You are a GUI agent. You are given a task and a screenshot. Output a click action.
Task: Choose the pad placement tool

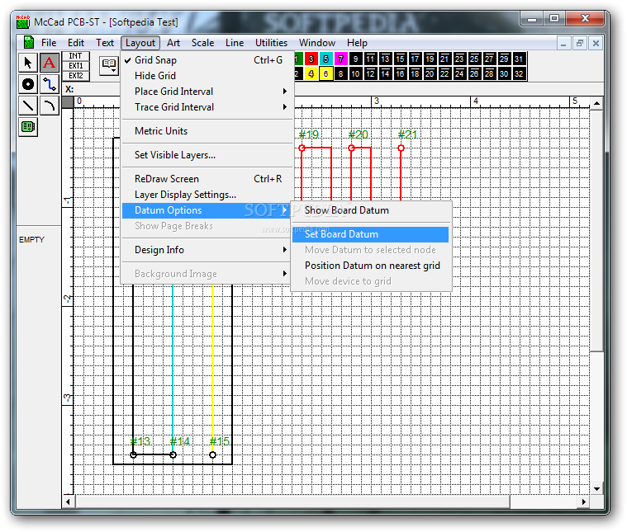(x=28, y=84)
